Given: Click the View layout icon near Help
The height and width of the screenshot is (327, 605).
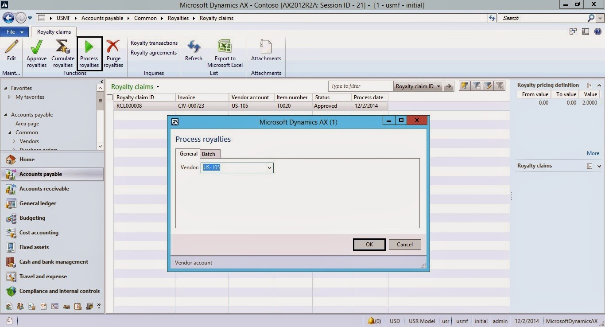Looking at the screenshot, I should (586, 31).
